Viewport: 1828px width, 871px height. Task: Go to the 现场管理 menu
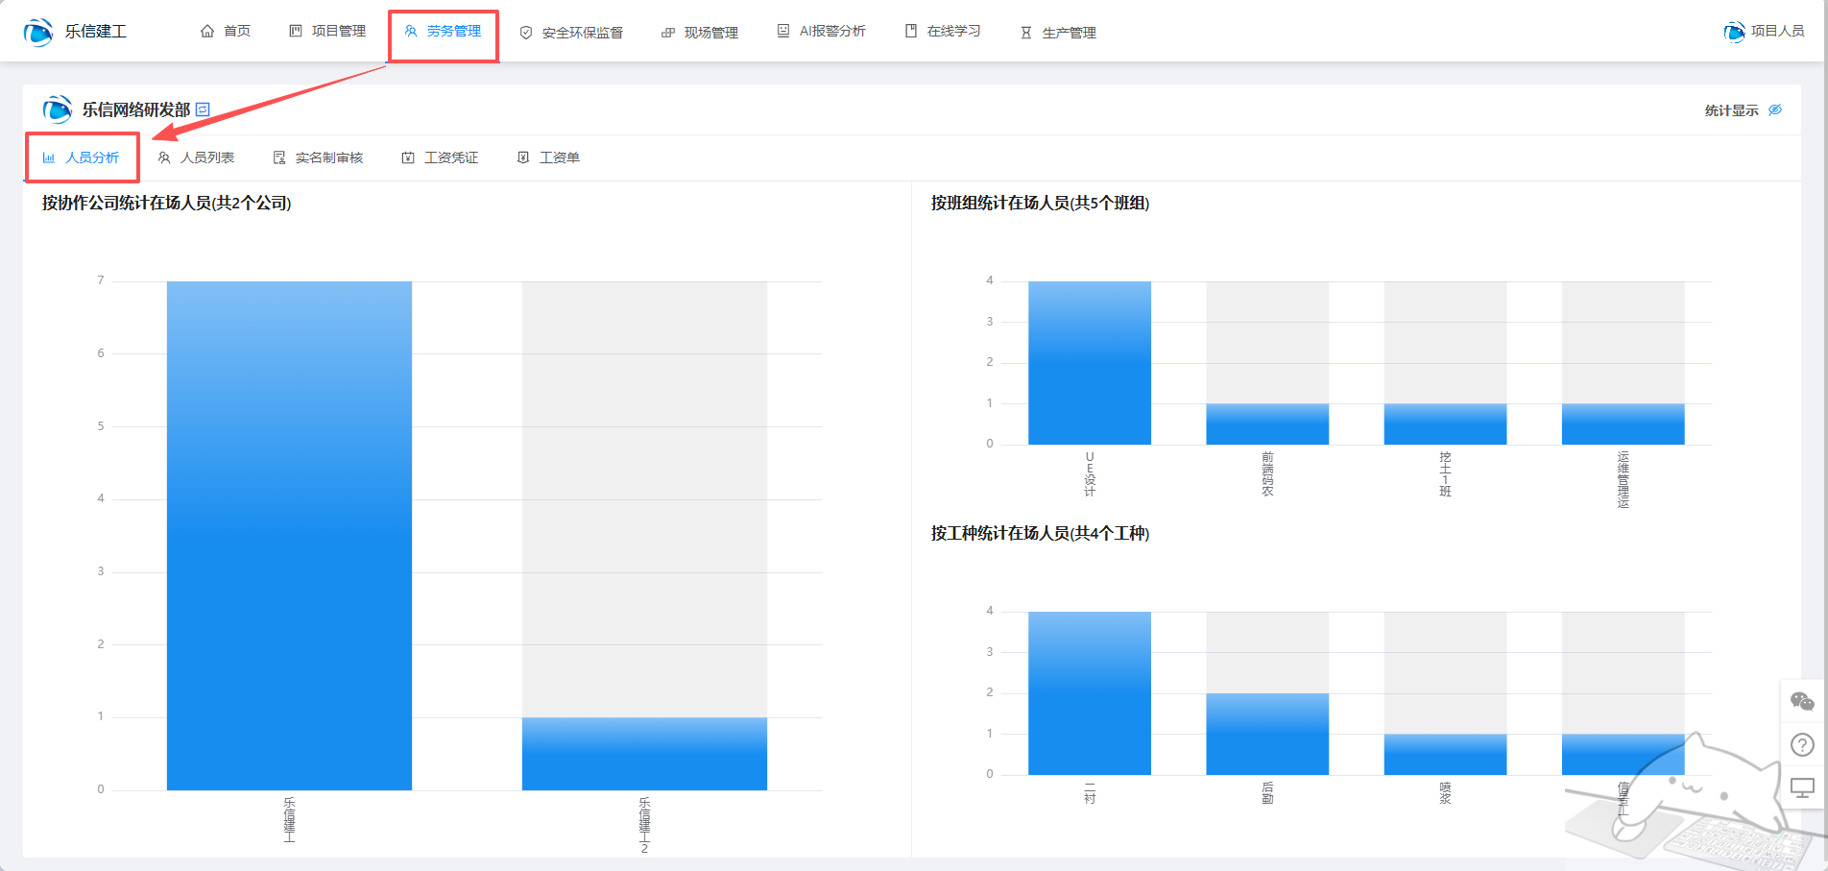pyautogui.click(x=700, y=33)
